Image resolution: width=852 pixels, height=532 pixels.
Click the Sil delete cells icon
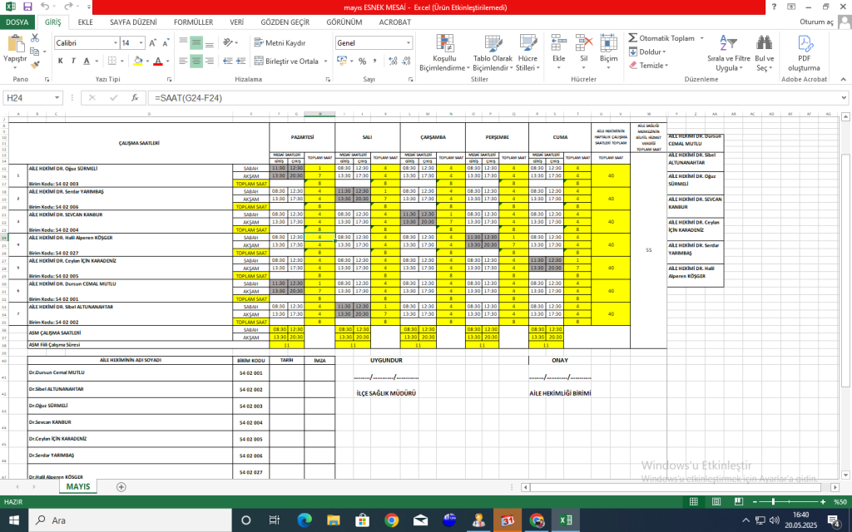[583, 43]
